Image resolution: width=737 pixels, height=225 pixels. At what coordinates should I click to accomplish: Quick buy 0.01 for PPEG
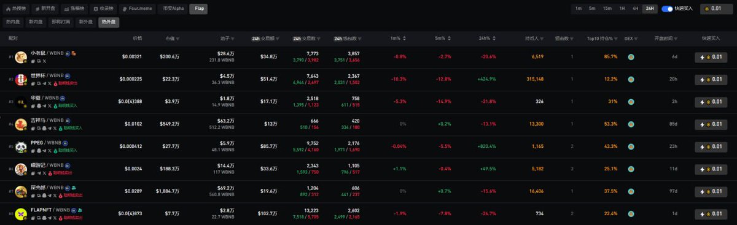pyautogui.click(x=711, y=147)
